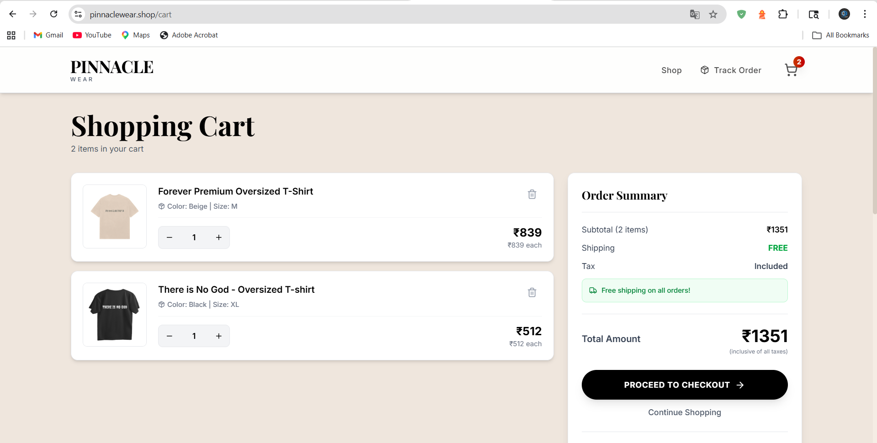
Task: Select Track Order in the navigation
Action: (737, 70)
